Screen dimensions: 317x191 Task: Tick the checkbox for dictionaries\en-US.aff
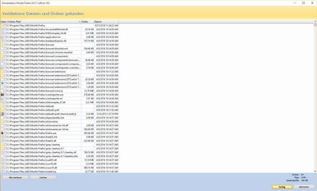pyautogui.click(x=6, y=125)
